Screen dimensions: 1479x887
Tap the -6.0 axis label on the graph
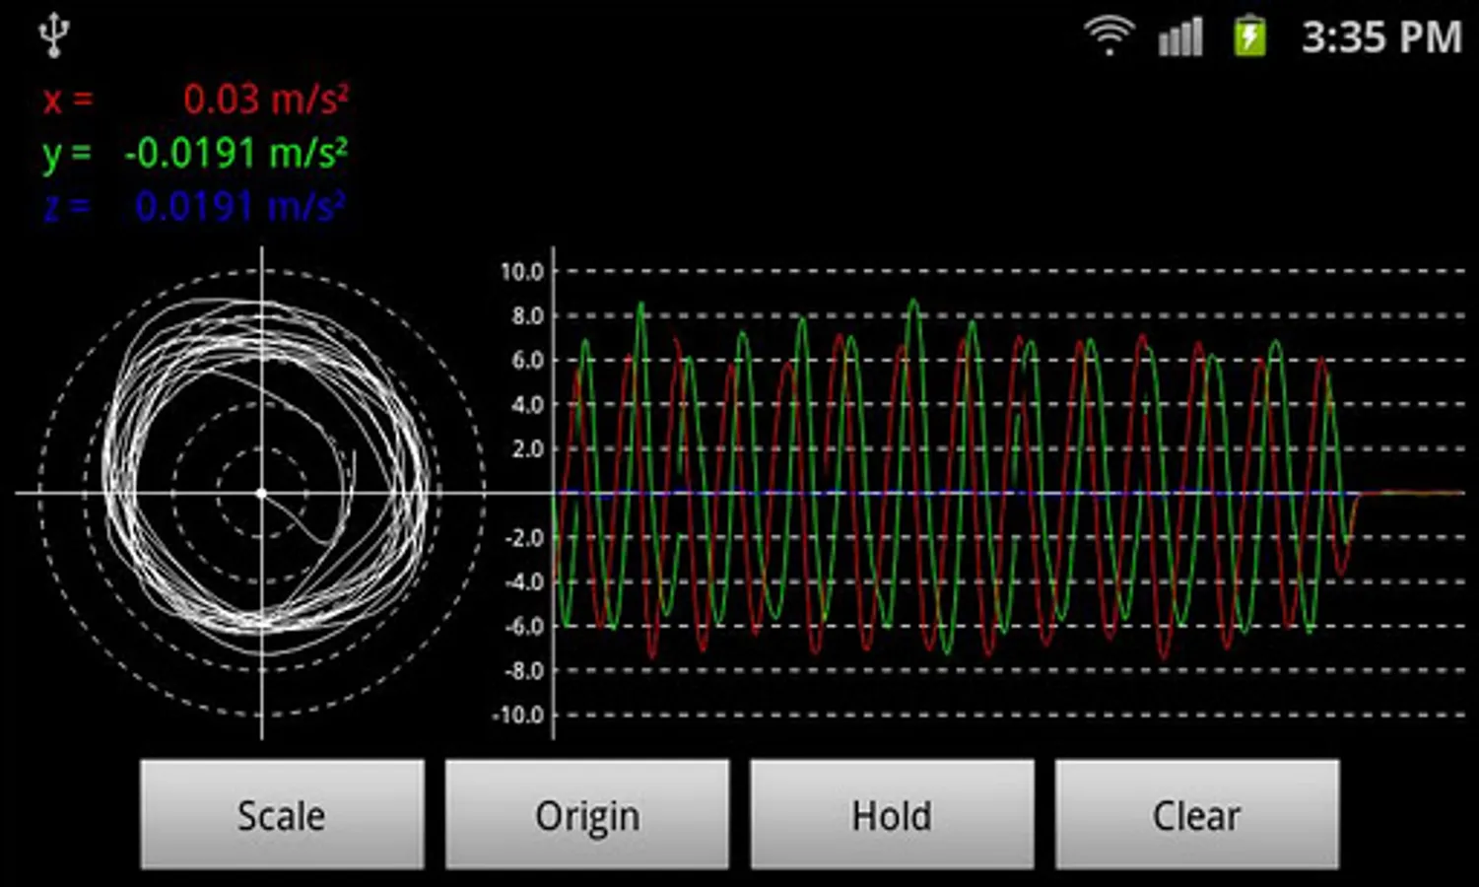pos(523,626)
